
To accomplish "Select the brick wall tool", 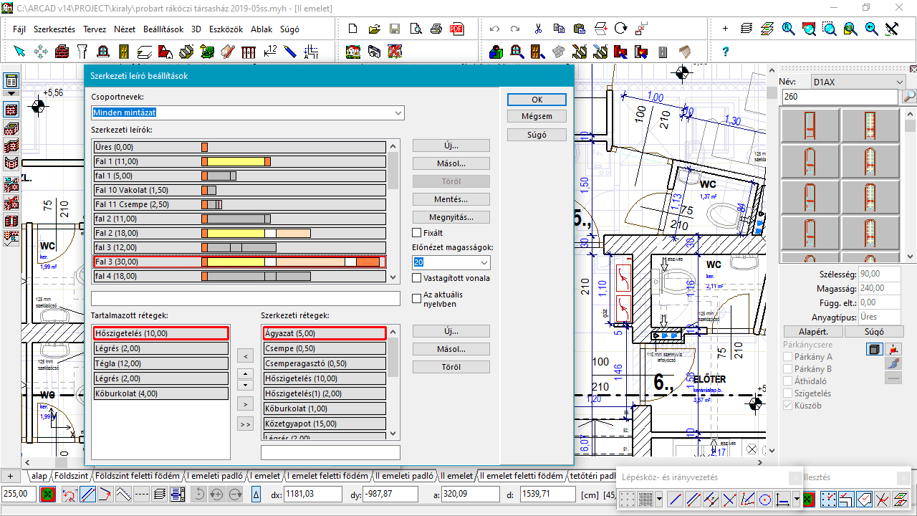I will tap(62, 52).
